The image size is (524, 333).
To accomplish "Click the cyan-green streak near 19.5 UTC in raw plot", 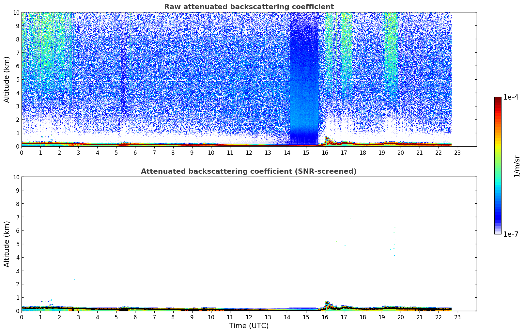I will pyautogui.click(x=390, y=55).
